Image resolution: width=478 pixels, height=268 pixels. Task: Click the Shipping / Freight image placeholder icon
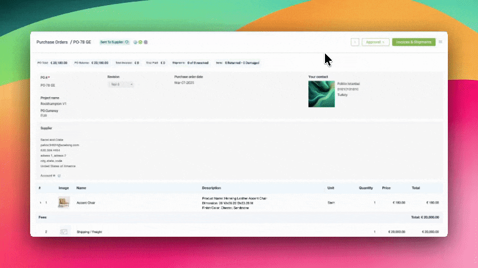tap(64, 232)
